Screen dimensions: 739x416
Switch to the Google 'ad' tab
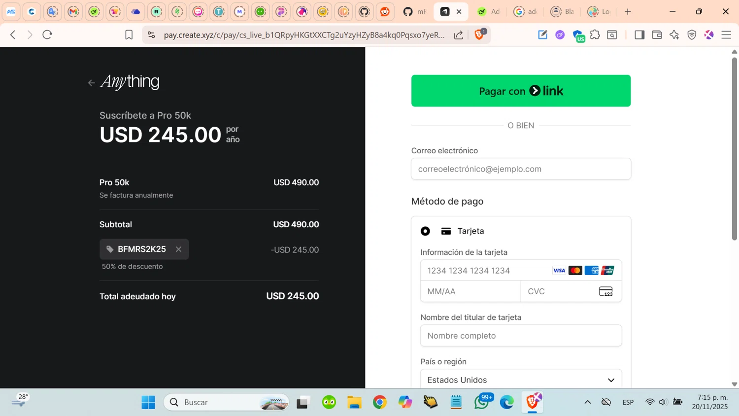[x=525, y=11]
